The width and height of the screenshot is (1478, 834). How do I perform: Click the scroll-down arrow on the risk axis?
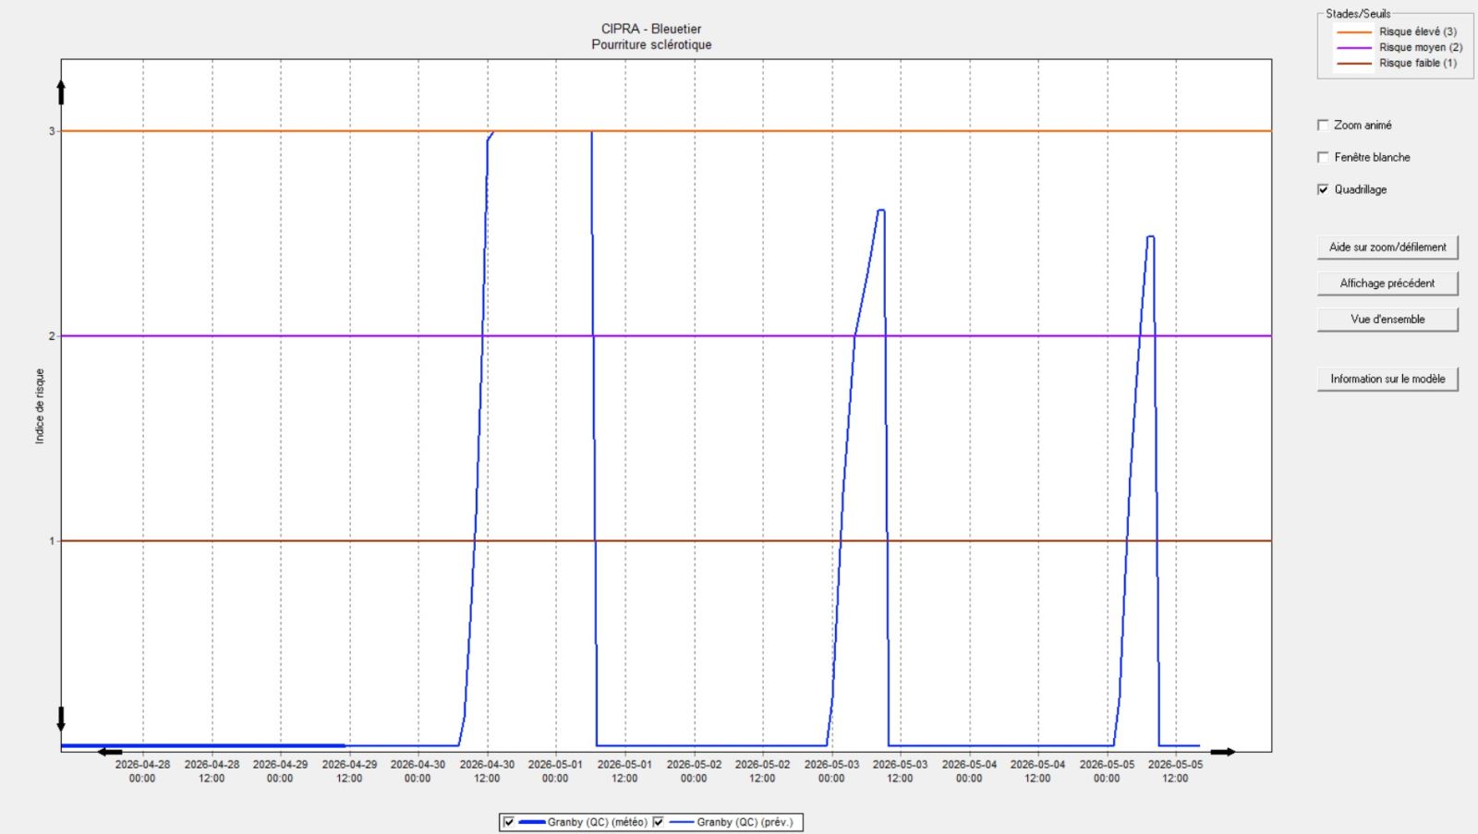[x=61, y=719]
